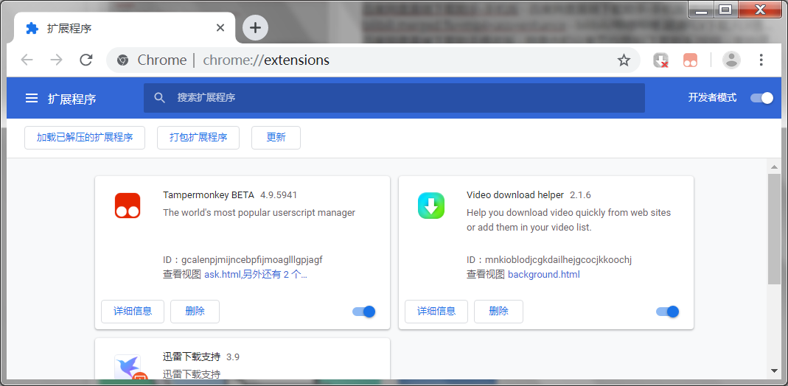Click the Update button
Screen dimensions: 788x386
[x=276, y=138]
